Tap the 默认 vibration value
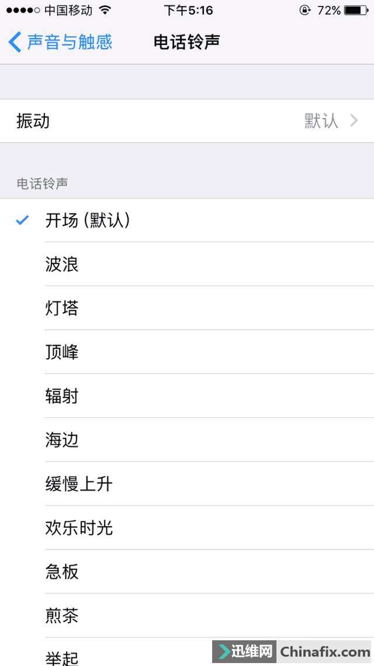374x666 pixels. point(321,121)
